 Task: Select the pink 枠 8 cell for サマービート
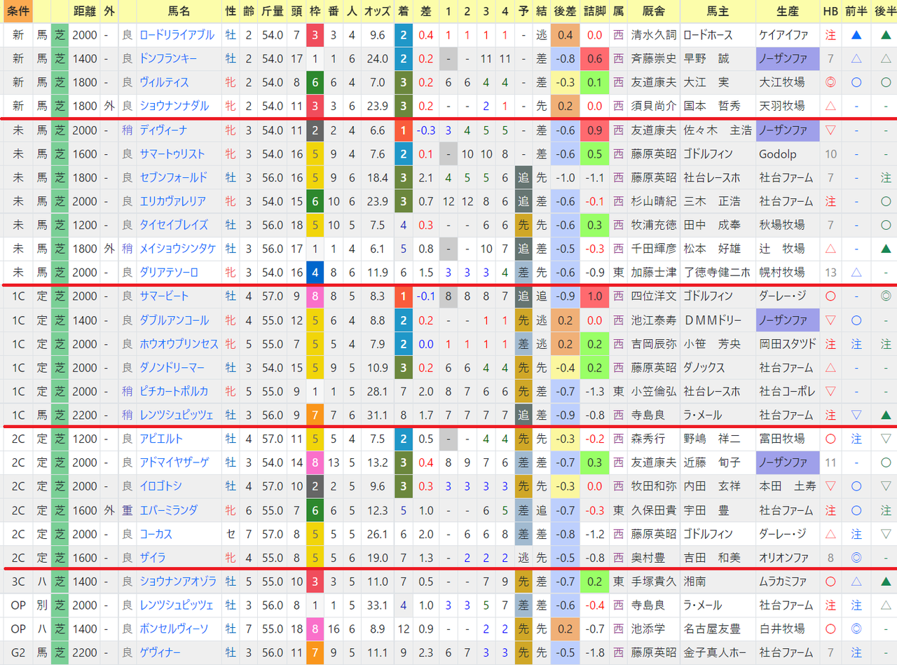click(x=315, y=296)
